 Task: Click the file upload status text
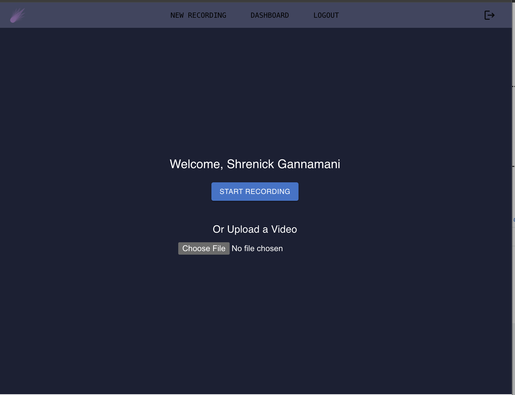(257, 248)
